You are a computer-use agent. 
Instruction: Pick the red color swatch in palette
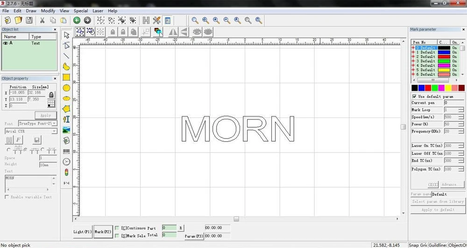point(428,88)
